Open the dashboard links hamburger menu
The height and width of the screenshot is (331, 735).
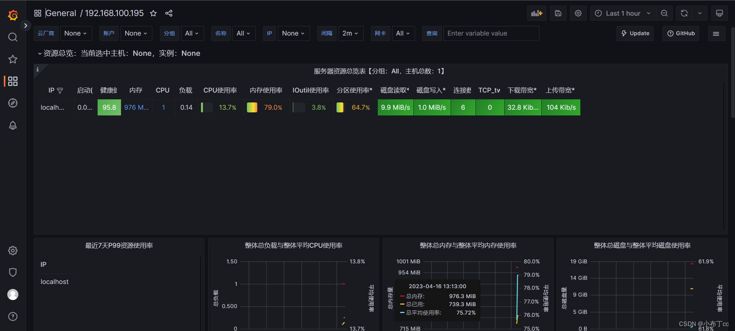[x=716, y=34]
